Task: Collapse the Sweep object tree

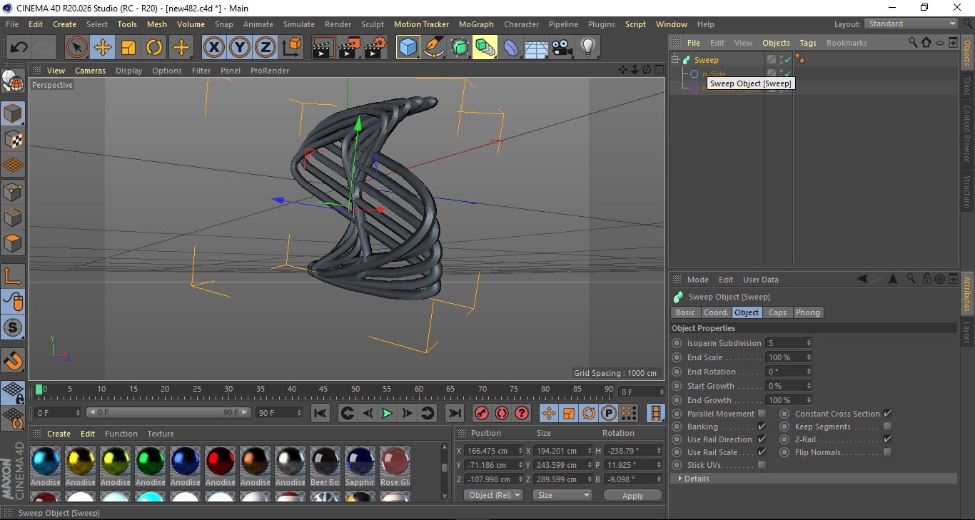Action: click(x=675, y=60)
